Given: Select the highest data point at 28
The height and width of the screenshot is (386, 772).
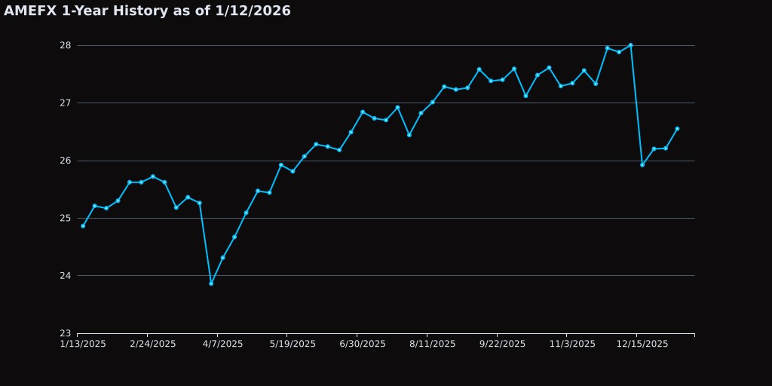Looking at the screenshot, I should point(630,45).
